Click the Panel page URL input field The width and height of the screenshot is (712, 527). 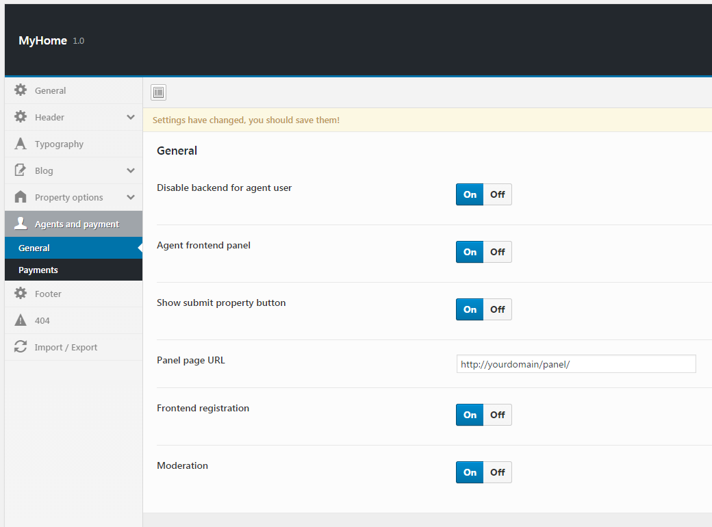click(x=576, y=364)
